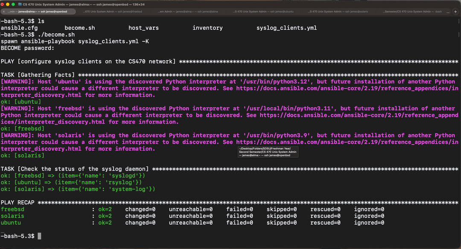The height and width of the screenshot is (249, 461).
Task: Click the folder proxy icon in title bar
Action: pyautogui.click(x=20, y=4)
